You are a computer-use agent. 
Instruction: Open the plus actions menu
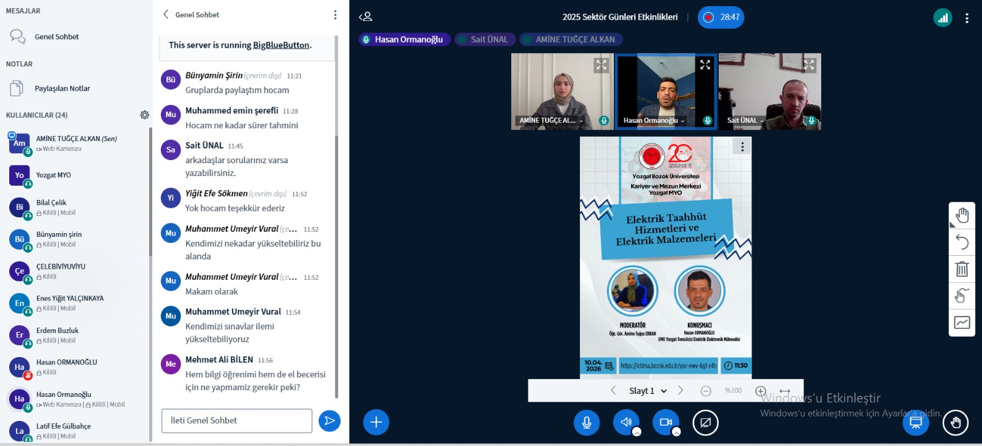coord(376,422)
